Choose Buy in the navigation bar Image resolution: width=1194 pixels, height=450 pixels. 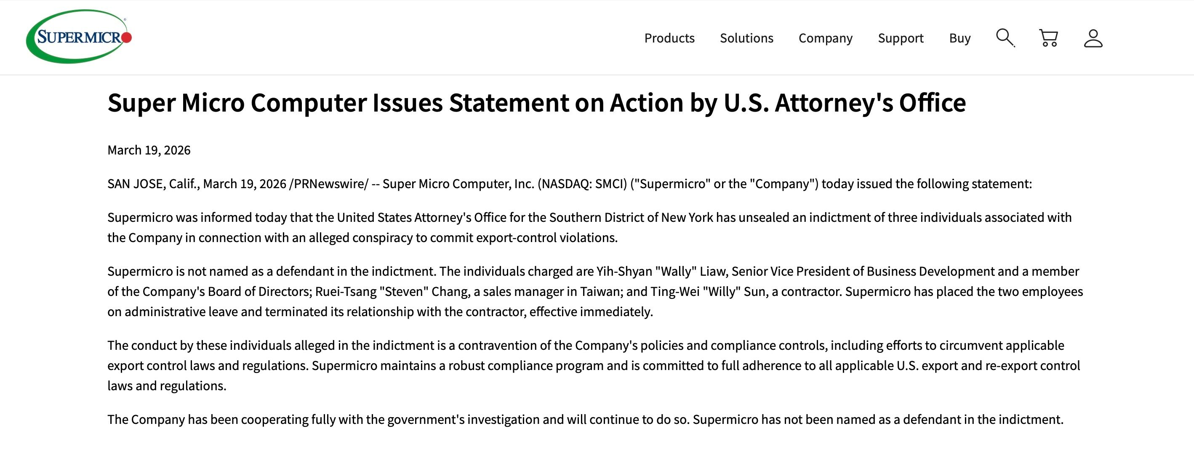coord(959,38)
